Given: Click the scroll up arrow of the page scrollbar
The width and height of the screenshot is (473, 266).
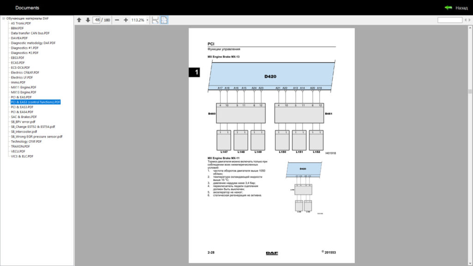Looking at the screenshot, I should point(470,28).
